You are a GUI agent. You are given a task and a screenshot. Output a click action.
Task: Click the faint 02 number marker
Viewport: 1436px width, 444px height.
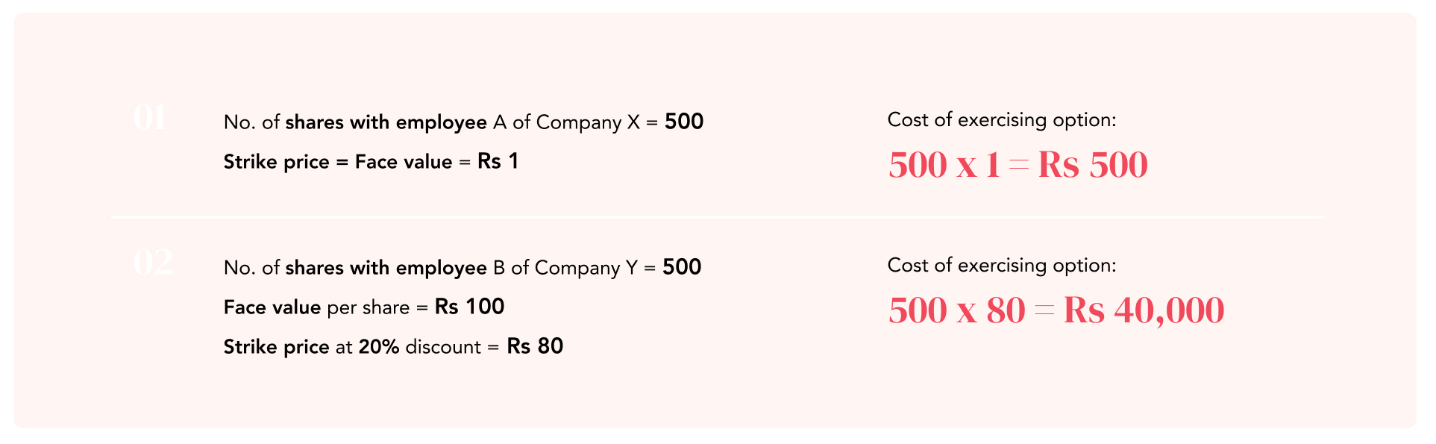[x=153, y=262]
